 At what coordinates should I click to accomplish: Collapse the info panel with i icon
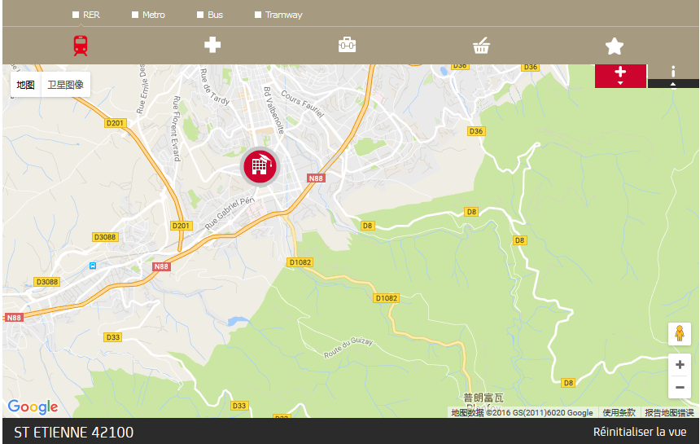[673, 76]
